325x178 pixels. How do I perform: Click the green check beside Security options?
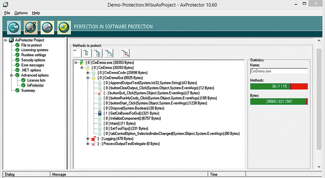point(17,60)
